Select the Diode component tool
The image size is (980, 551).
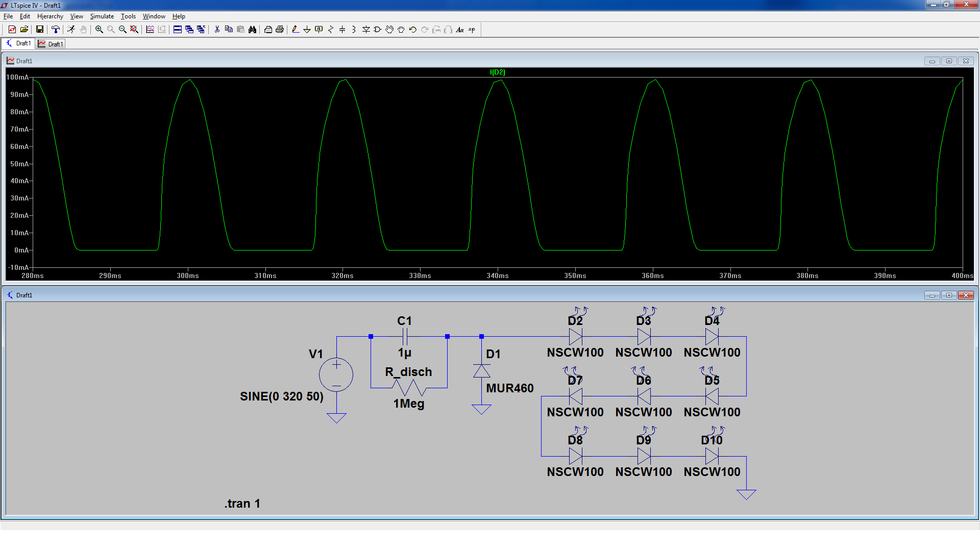(366, 30)
